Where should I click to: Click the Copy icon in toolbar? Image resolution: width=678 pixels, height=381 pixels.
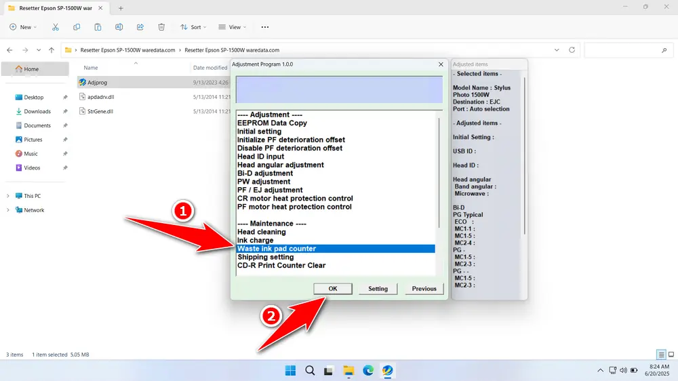click(77, 27)
